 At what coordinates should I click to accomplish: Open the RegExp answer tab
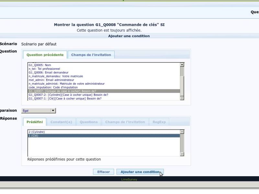159,122
